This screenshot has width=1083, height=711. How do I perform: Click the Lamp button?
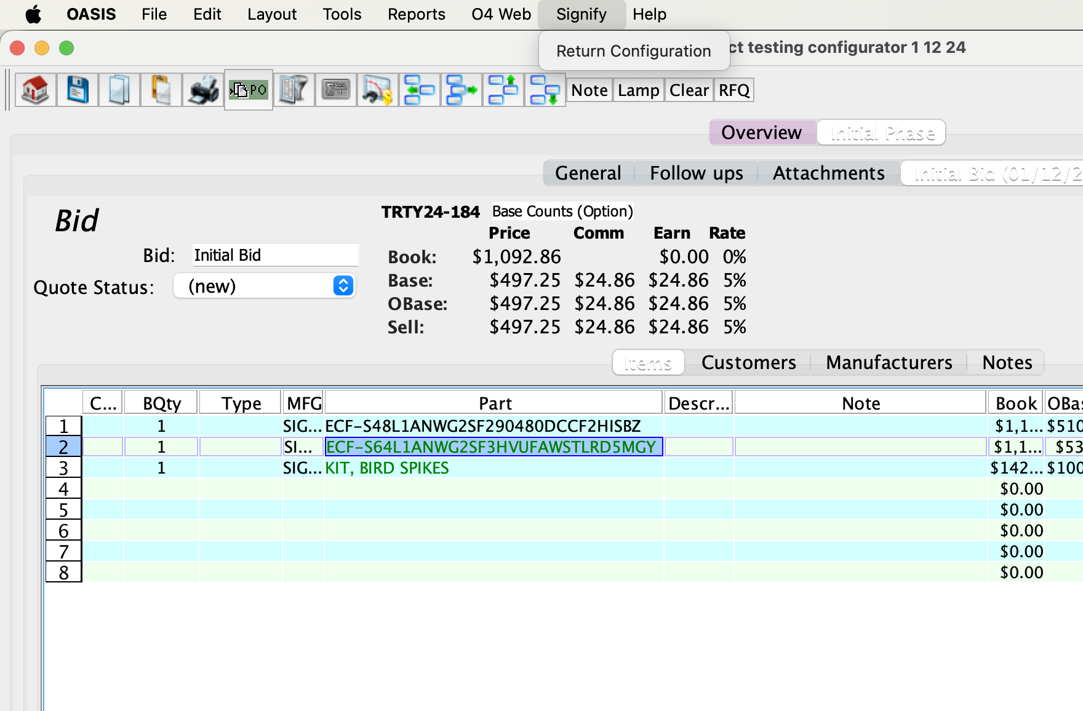pos(638,90)
